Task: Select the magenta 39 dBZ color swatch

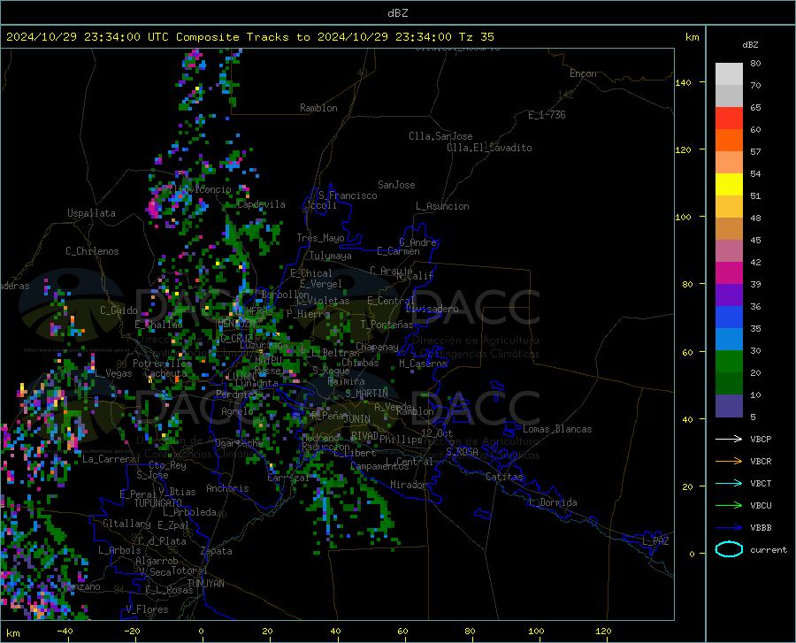Action: click(x=729, y=273)
